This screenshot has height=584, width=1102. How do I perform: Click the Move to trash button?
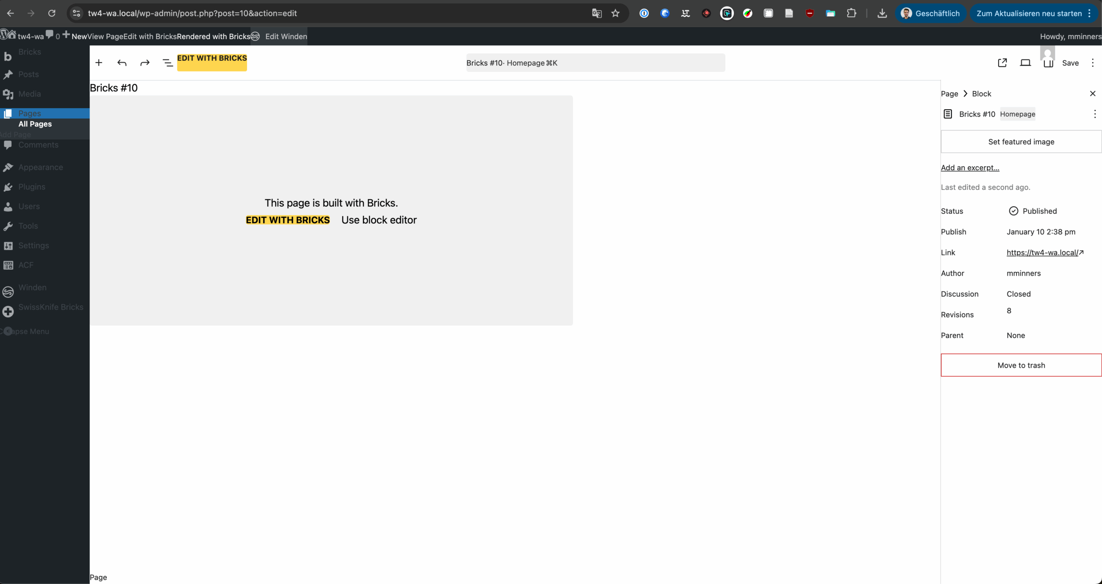pos(1021,365)
